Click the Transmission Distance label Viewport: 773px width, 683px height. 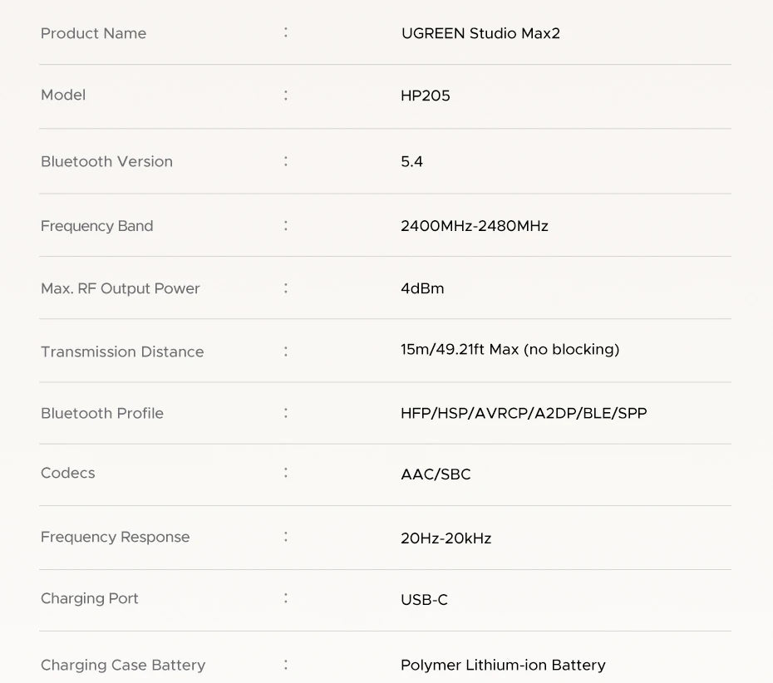[x=122, y=351]
